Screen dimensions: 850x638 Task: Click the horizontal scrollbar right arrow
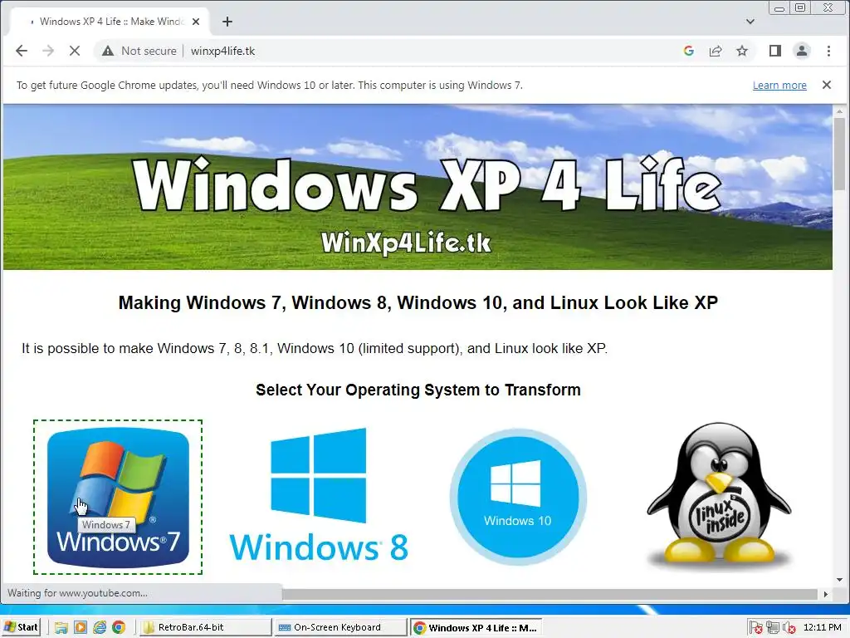pyautogui.click(x=825, y=594)
